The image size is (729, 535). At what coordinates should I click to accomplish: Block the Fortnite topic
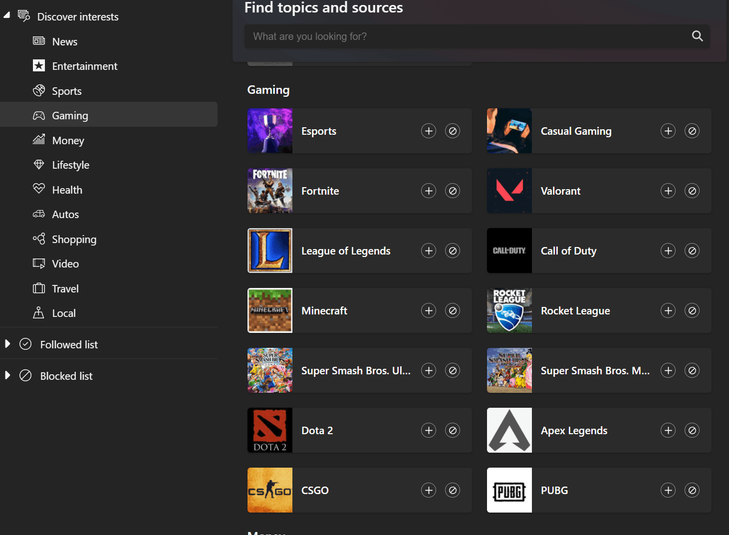pyautogui.click(x=453, y=191)
